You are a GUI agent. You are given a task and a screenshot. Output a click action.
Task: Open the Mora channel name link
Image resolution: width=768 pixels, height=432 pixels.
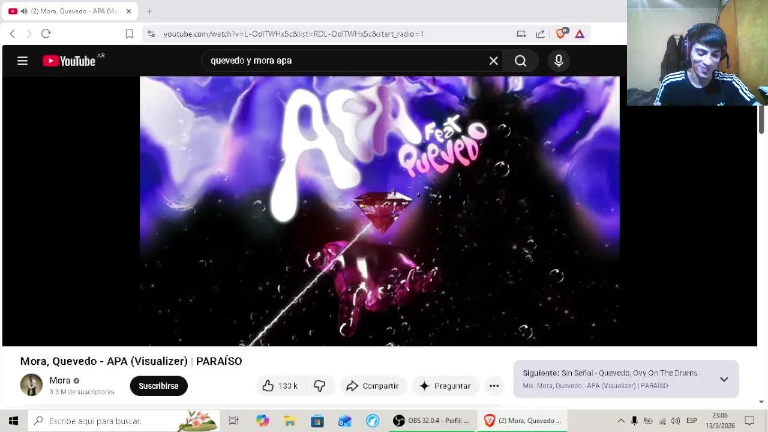pos(60,380)
